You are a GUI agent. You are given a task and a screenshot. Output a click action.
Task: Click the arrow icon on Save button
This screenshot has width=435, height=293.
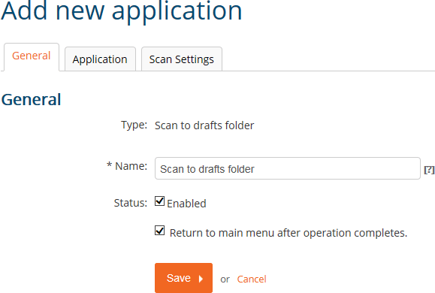(201, 279)
